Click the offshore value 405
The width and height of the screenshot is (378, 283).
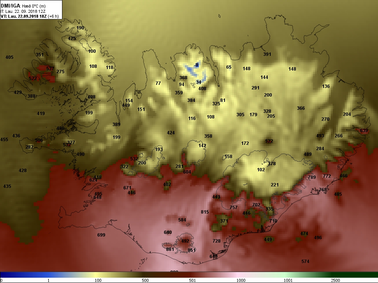(x=9, y=57)
